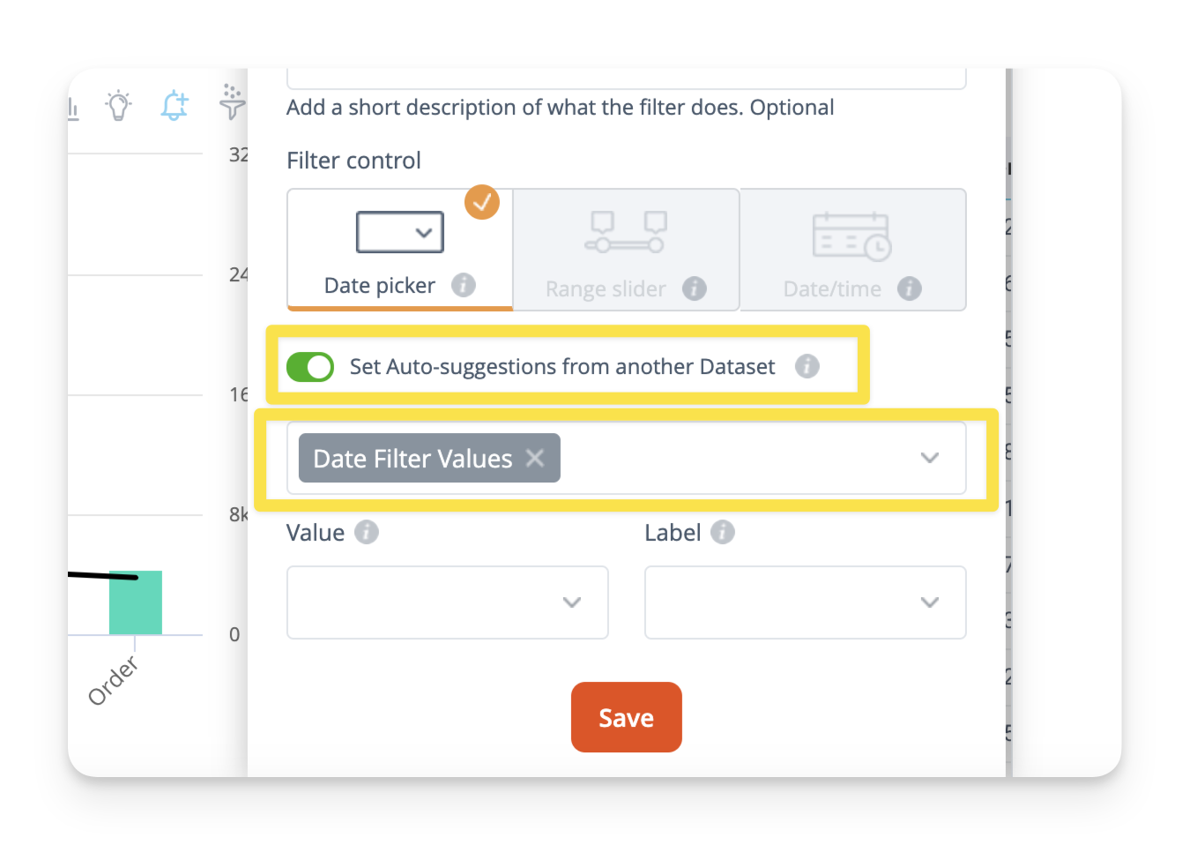Expand the dataset selection dropdown arrow
1190x845 pixels.
tap(930, 458)
